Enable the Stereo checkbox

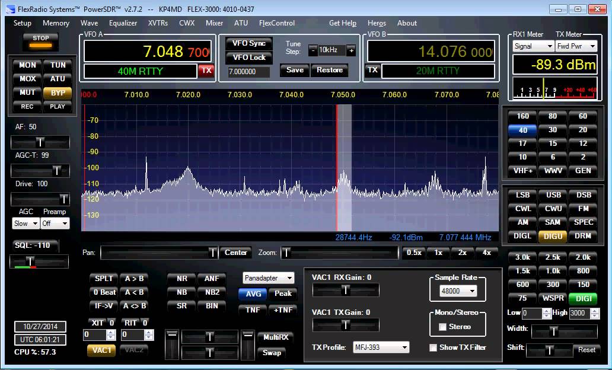tap(442, 327)
